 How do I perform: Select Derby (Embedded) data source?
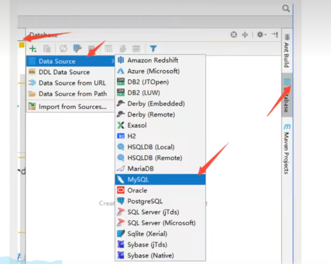(160, 104)
